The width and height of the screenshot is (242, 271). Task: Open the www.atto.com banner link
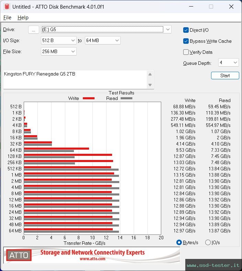pyautogui.click(x=92, y=259)
